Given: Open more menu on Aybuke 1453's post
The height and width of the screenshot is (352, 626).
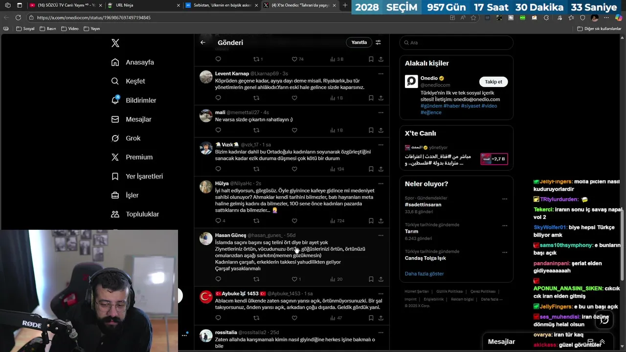Looking at the screenshot, I should point(381,294).
